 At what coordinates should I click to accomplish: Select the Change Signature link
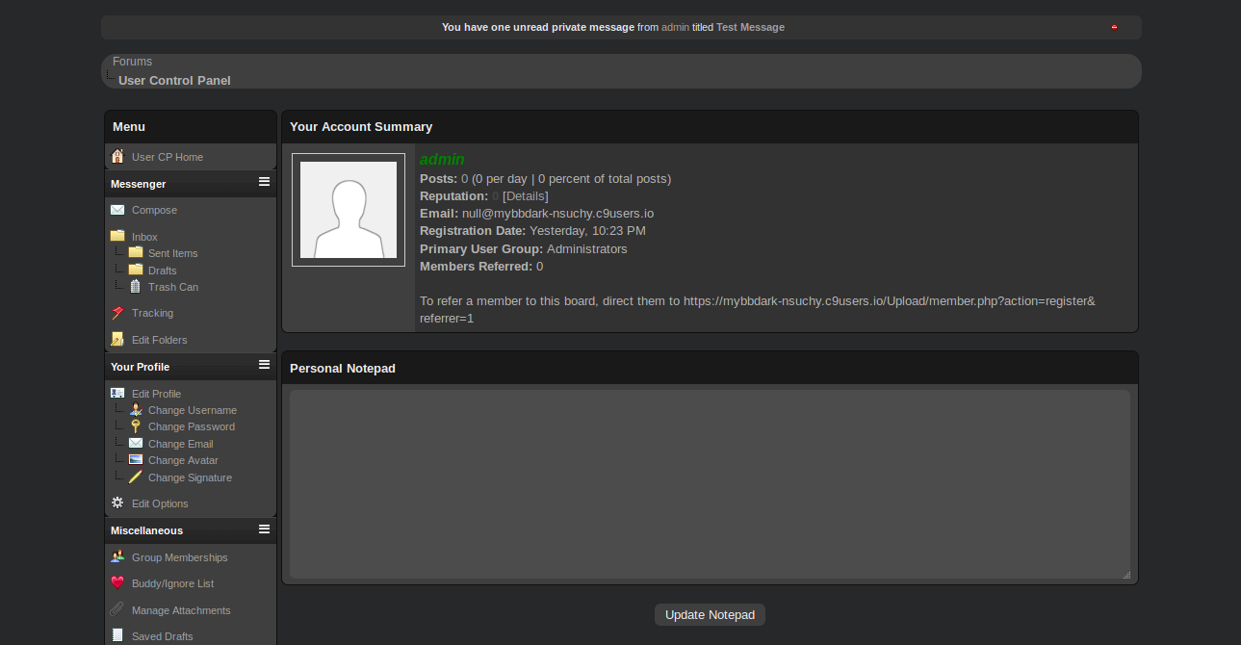190,477
